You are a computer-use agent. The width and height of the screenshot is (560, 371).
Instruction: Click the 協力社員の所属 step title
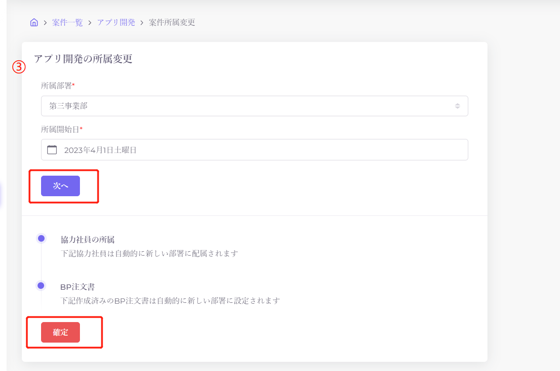click(87, 239)
